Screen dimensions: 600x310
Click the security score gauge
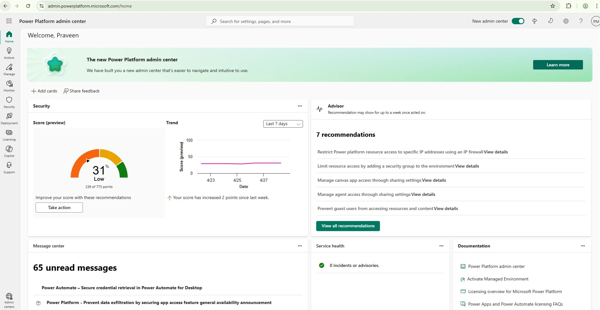(x=99, y=165)
